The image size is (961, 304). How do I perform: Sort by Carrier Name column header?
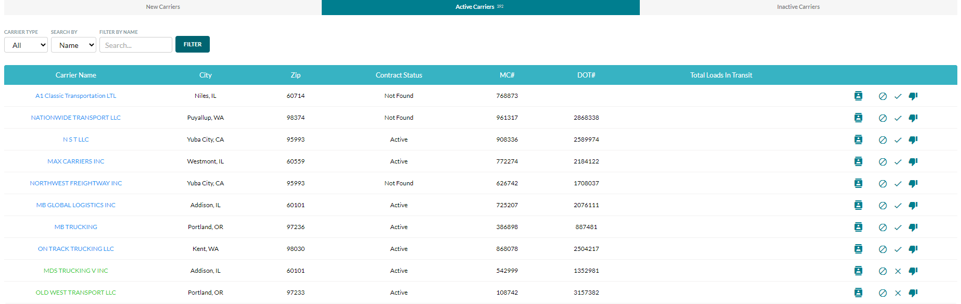point(76,75)
